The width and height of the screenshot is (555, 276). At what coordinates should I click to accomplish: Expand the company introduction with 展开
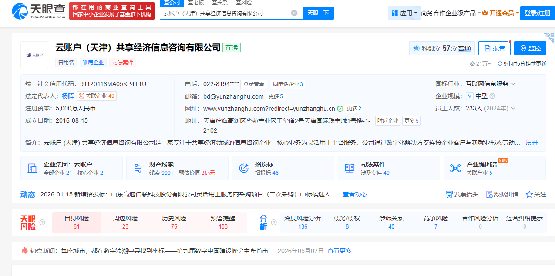click(x=532, y=143)
